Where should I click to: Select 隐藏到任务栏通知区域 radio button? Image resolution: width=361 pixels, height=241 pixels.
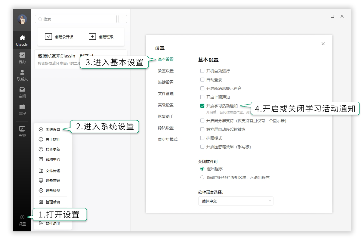click(x=202, y=178)
